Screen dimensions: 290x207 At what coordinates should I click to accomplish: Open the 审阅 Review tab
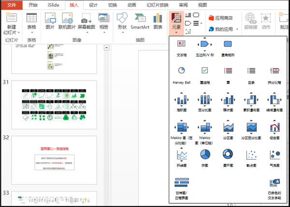click(x=183, y=5)
